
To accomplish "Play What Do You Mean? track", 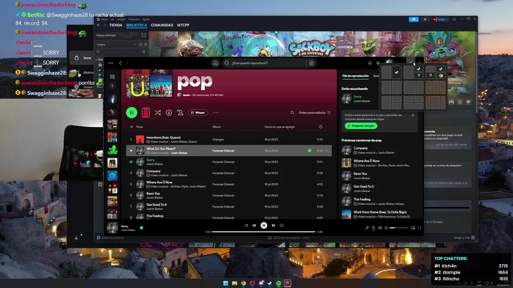I will [x=131, y=151].
